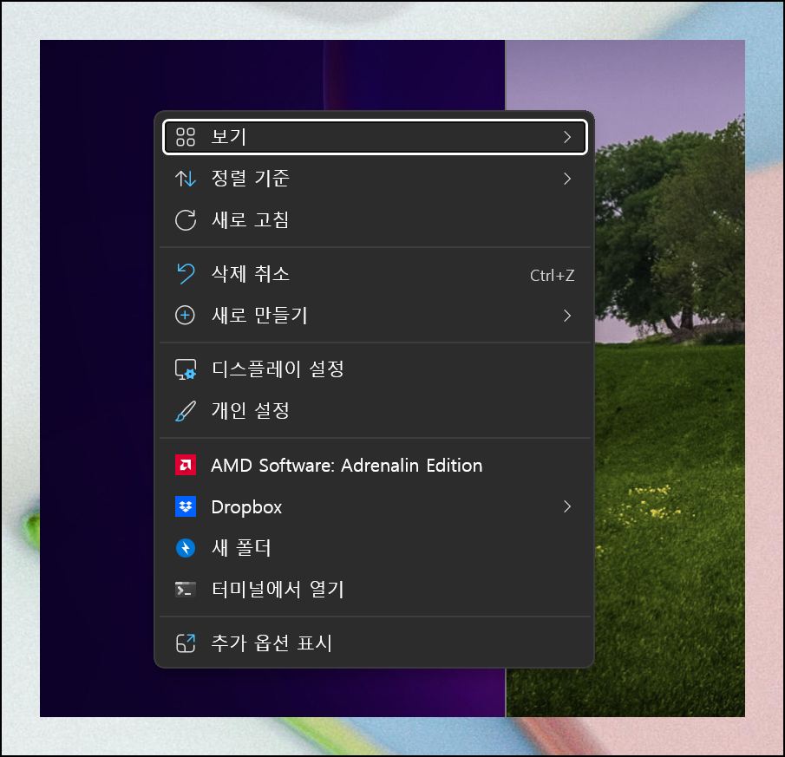Select the 새 폴더 menu entry
The height and width of the screenshot is (757, 785).
click(375, 548)
